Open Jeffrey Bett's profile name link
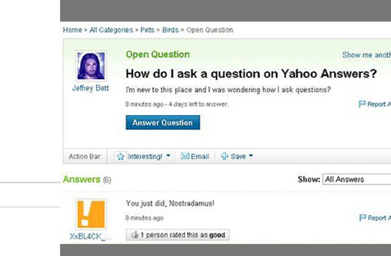Screen dimensions: 391x256 point(90,88)
